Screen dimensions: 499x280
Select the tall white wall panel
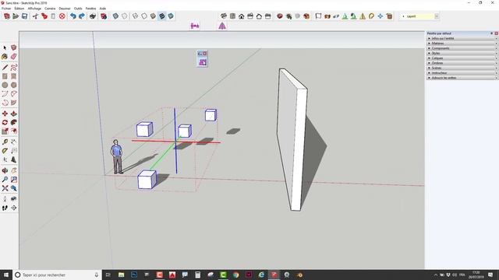point(292,140)
